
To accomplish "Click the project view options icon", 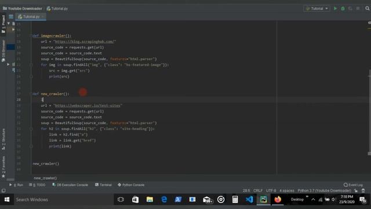I will pos(11,17).
